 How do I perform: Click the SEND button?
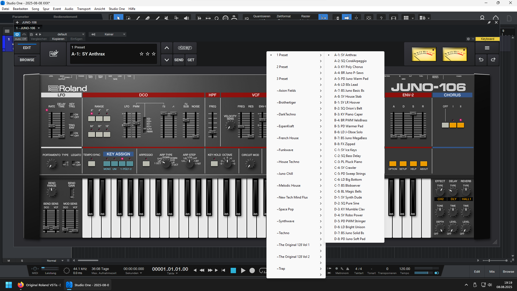(x=179, y=60)
